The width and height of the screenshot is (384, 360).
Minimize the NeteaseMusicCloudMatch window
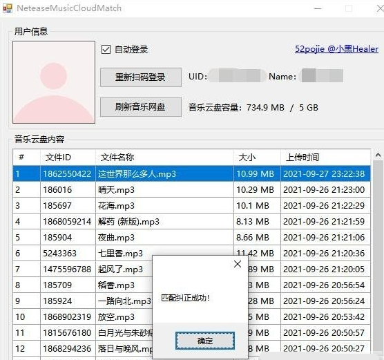click(318, 8)
